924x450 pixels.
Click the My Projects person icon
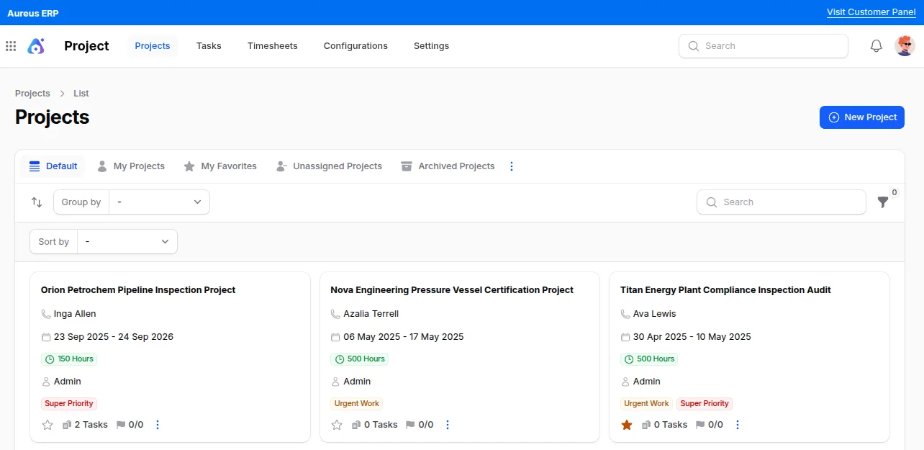click(102, 166)
